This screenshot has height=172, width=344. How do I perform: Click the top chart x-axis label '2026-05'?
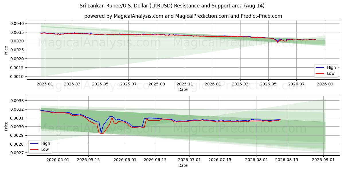point(268,85)
